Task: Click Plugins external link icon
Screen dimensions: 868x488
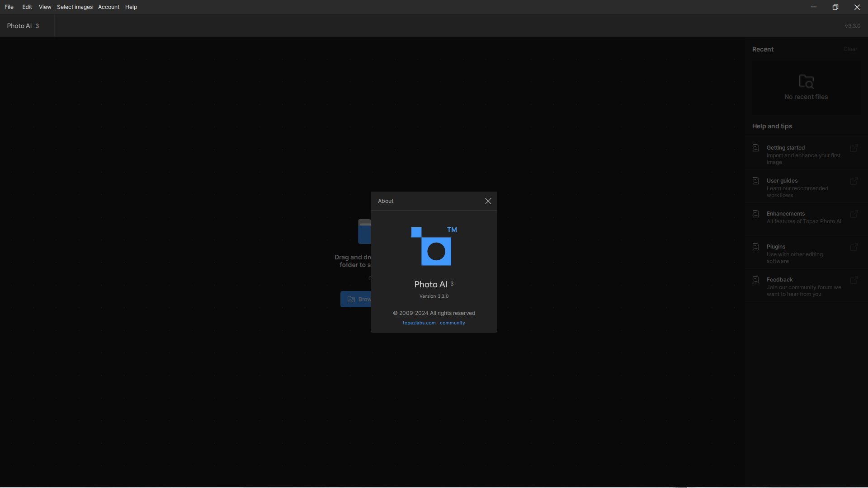Action: 854,247
